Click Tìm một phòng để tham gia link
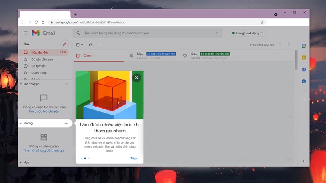 [x=44, y=150]
